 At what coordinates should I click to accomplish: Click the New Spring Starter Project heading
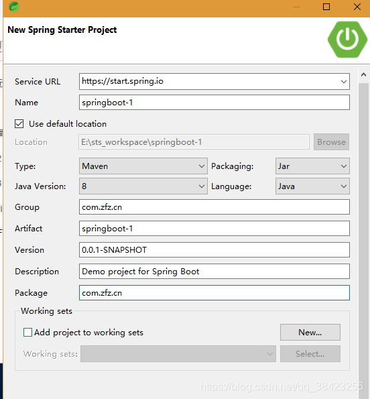(62, 30)
